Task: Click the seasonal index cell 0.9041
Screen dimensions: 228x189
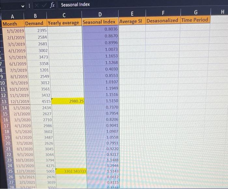Action: pos(102,125)
